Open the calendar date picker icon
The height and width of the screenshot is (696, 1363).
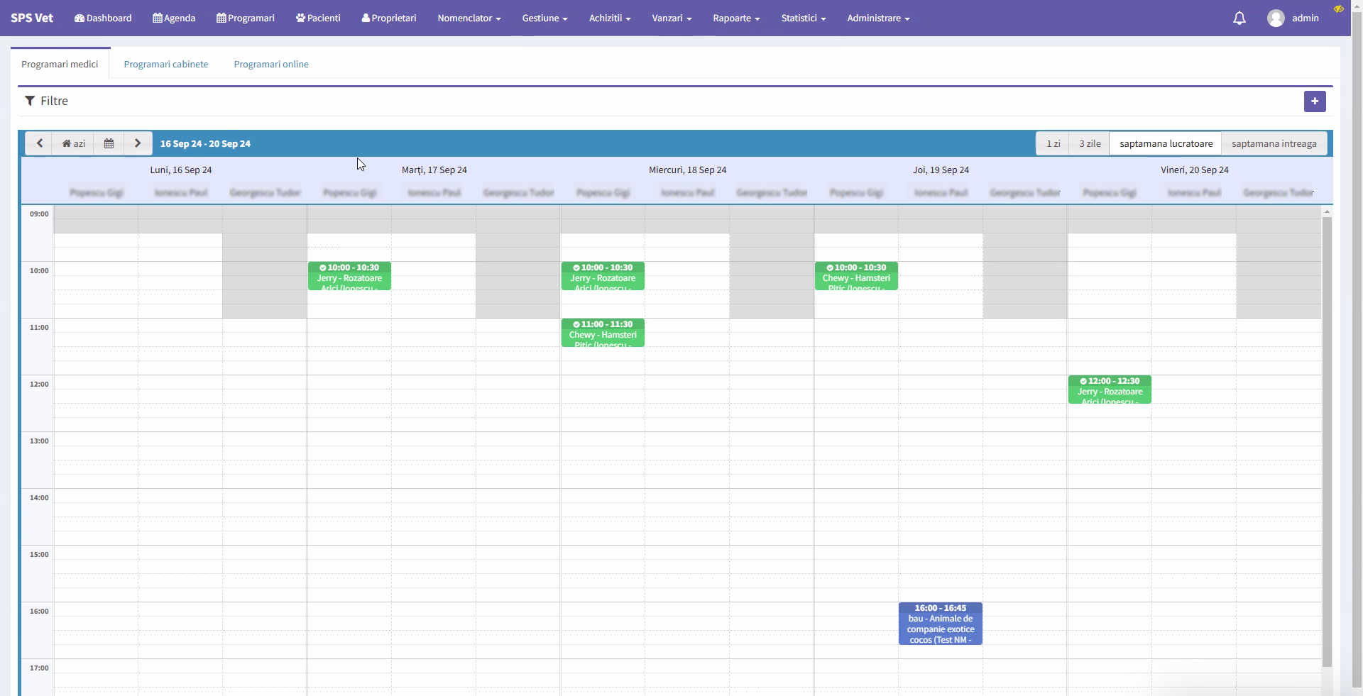point(109,143)
